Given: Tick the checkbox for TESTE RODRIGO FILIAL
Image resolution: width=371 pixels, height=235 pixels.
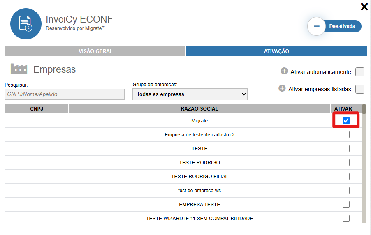Looking at the screenshot, I should [346, 176].
